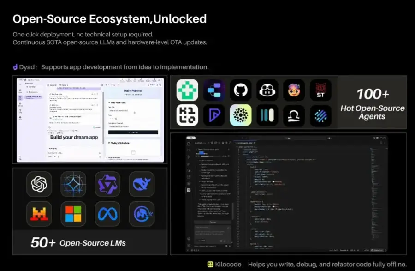Click the dotted sunflower gradient icon

click(241, 115)
